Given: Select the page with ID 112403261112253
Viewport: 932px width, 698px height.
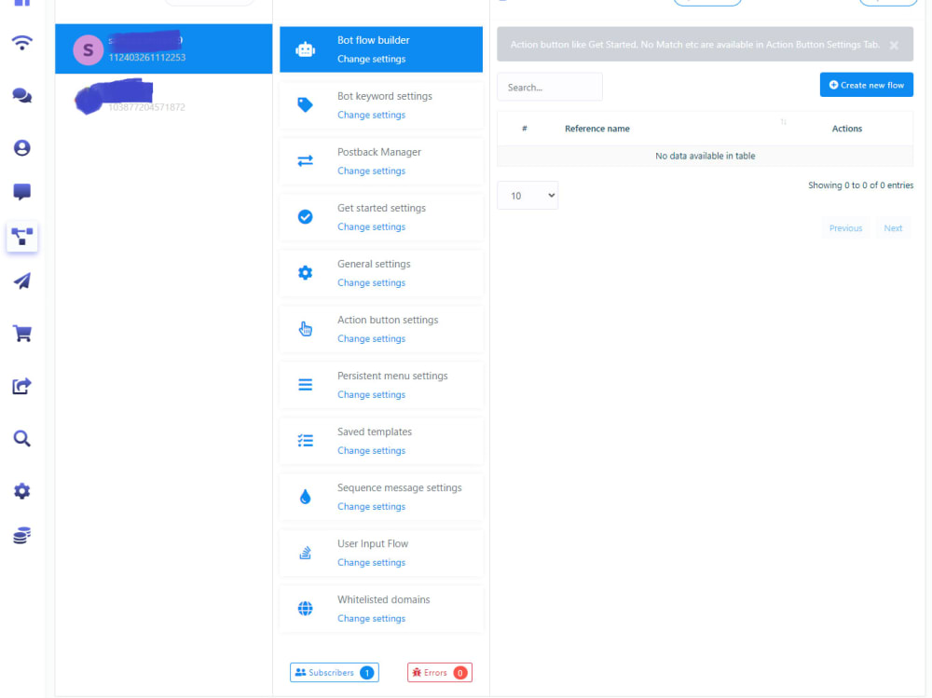Looking at the screenshot, I should (163, 48).
